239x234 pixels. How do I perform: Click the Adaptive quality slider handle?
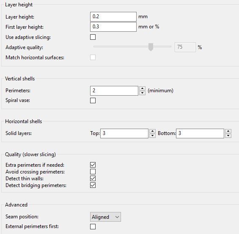pos(151,47)
